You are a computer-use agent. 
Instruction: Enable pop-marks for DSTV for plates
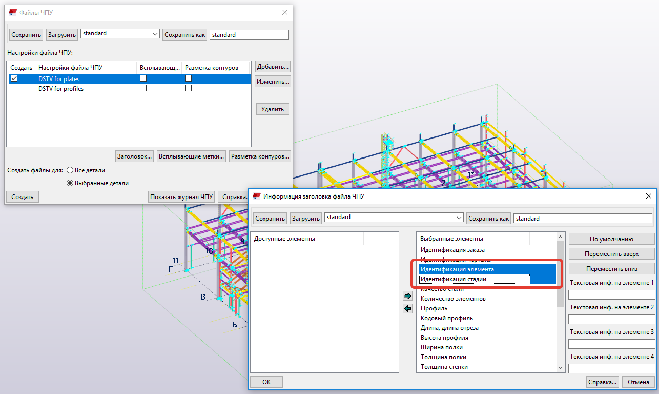tap(143, 78)
